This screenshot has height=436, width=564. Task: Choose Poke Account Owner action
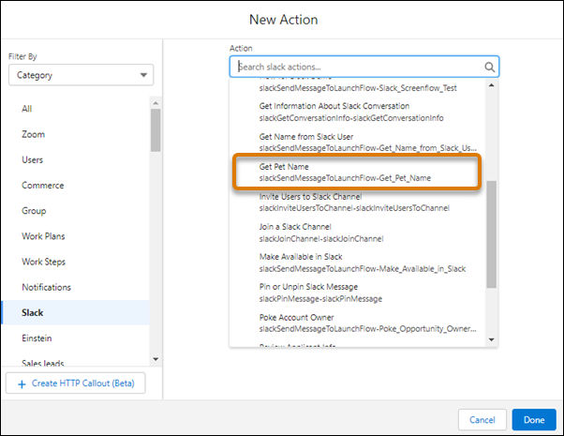(x=358, y=323)
